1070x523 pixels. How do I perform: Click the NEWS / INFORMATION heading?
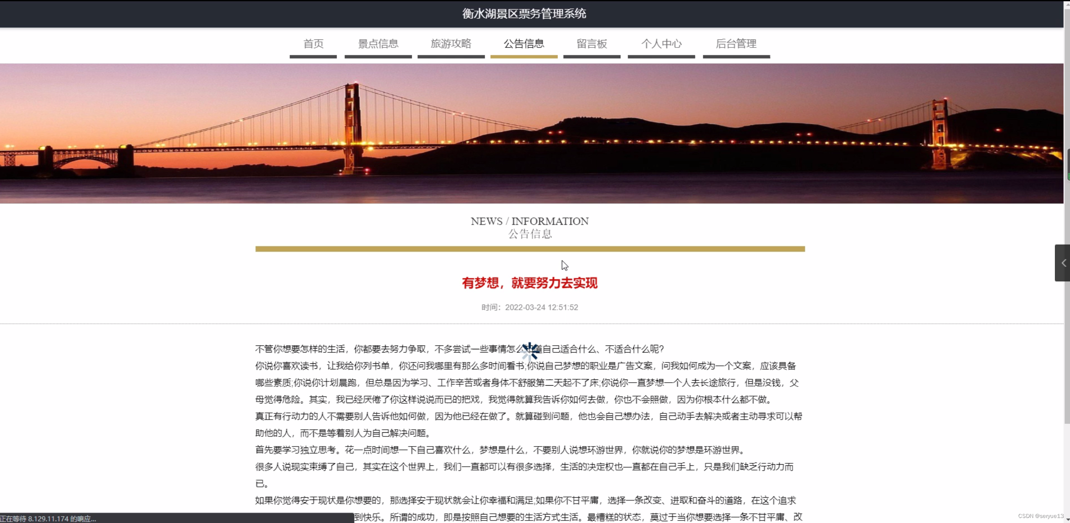click(529, 221)
